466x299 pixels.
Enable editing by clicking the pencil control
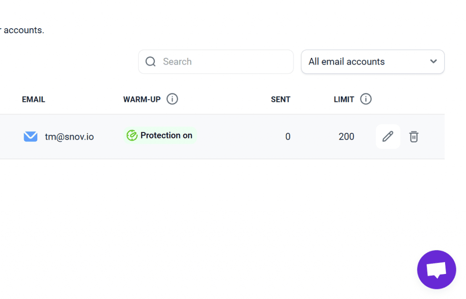tap(388, 136)
